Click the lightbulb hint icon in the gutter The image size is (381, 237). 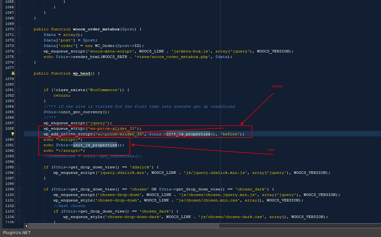tap(13, 134)
